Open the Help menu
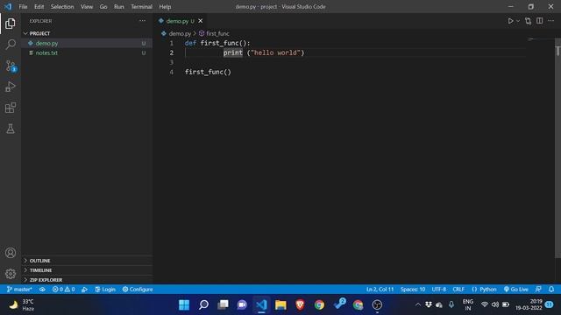This screenshot has height=315, width=561. [165, 7]
